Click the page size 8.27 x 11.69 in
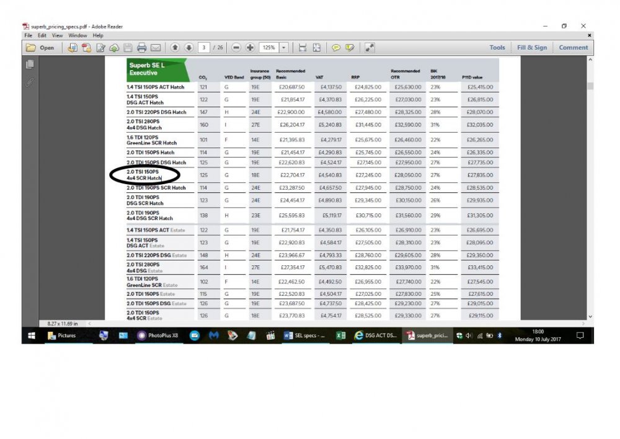620x439 pixels. pos(63,324)
